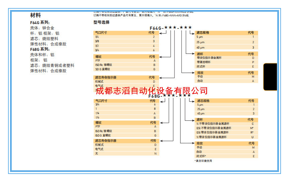Viewport: 289px width, 182px height.
Task: Click the 排放 header in the F68G section
Action: point(226,143)
